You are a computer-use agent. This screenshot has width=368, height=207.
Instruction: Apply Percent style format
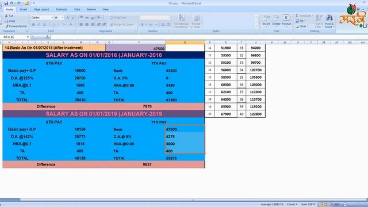(x=151, y=24)
